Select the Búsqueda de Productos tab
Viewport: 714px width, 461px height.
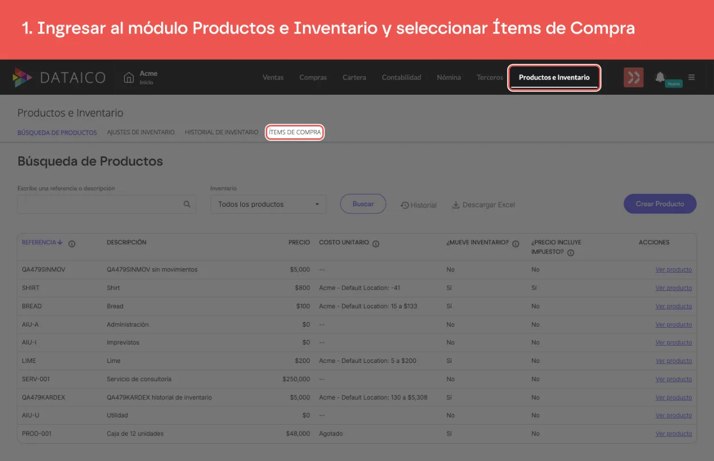click(x=57, y=133)
